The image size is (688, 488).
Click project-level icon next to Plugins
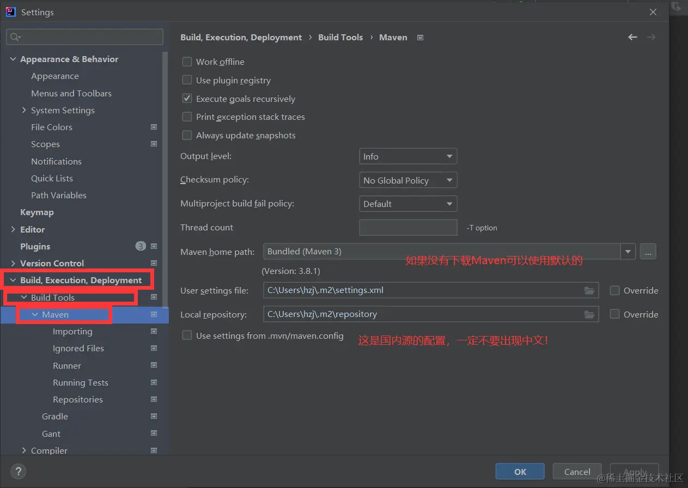tap(154, 246)
